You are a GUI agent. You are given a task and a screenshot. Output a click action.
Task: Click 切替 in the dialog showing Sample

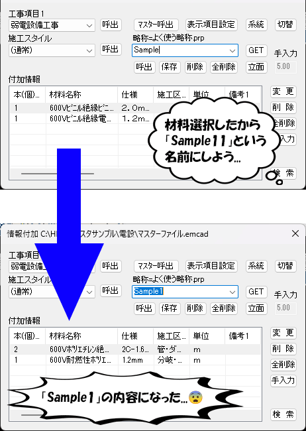coord(285,25)
